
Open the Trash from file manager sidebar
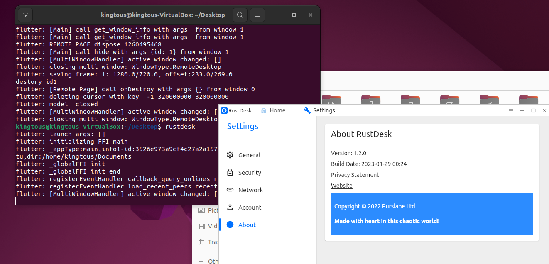tap(202, 242)
